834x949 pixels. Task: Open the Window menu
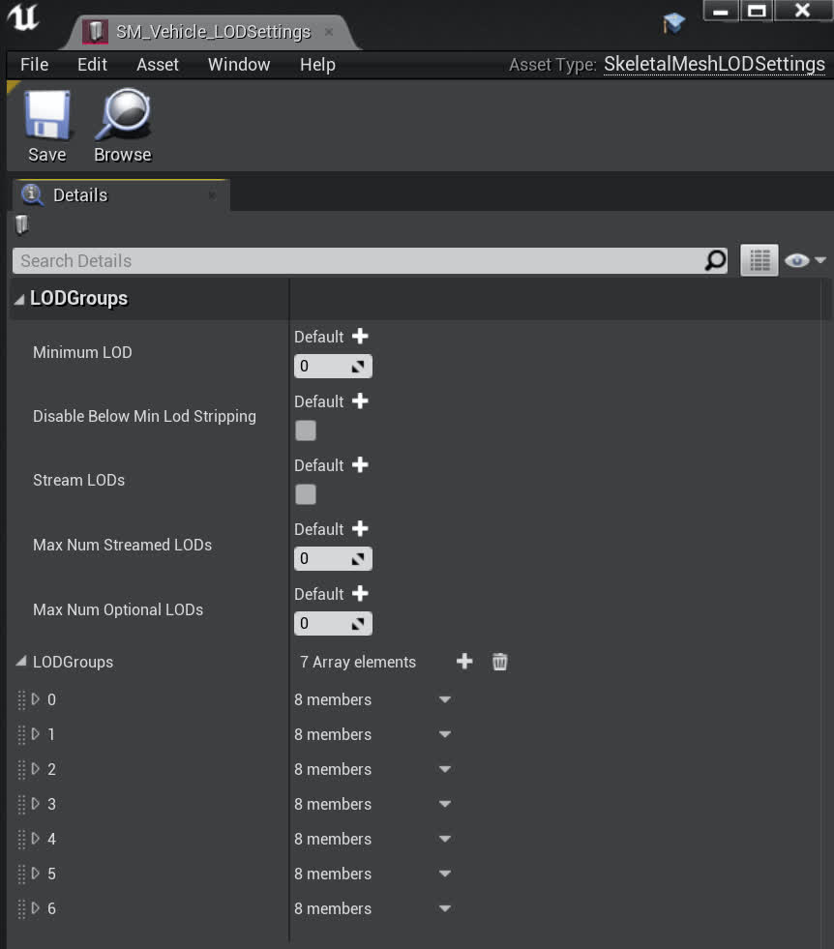pyautogui.click(x=238, y=65)
